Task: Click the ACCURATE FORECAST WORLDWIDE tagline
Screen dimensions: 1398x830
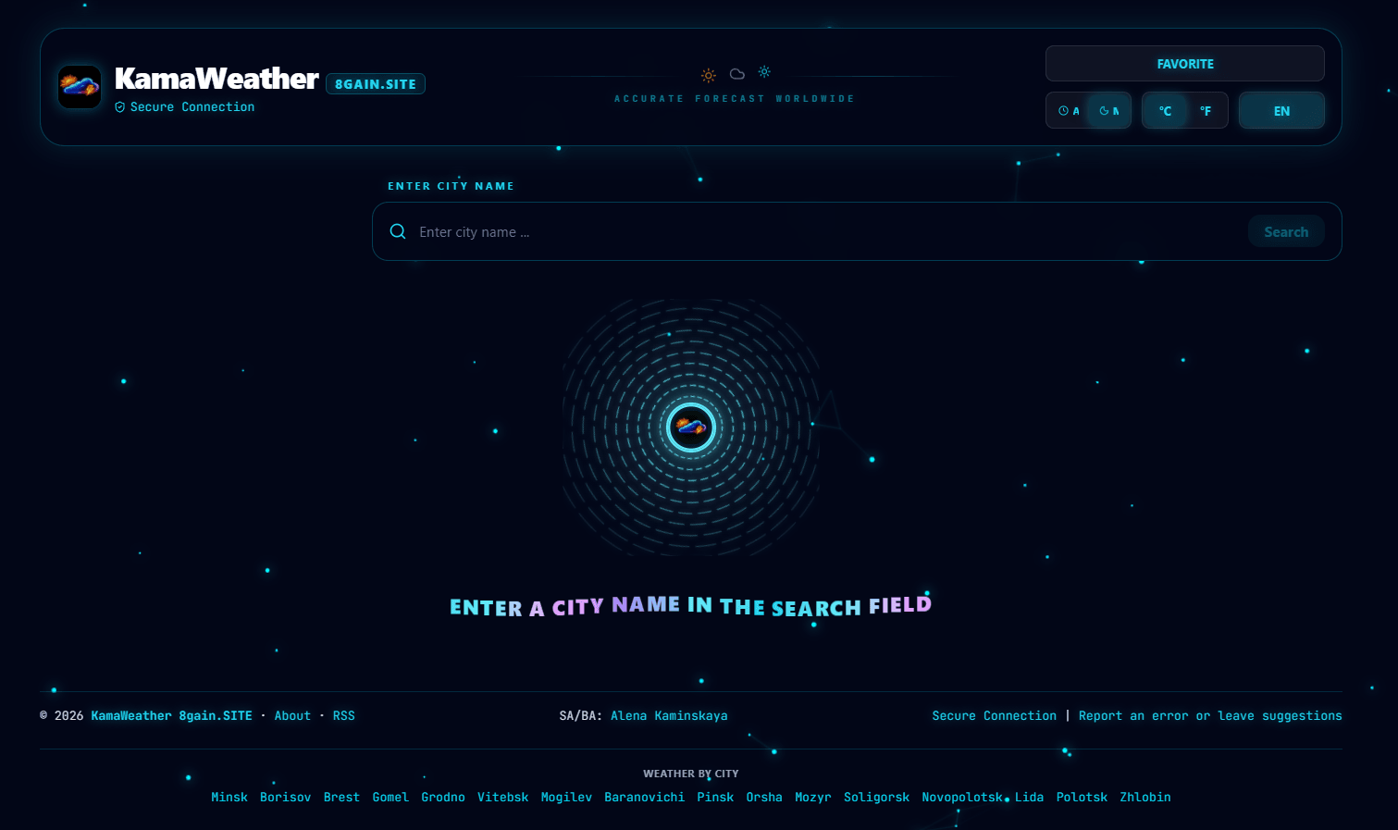Action: pyautogui.click(x=735, y=99)
